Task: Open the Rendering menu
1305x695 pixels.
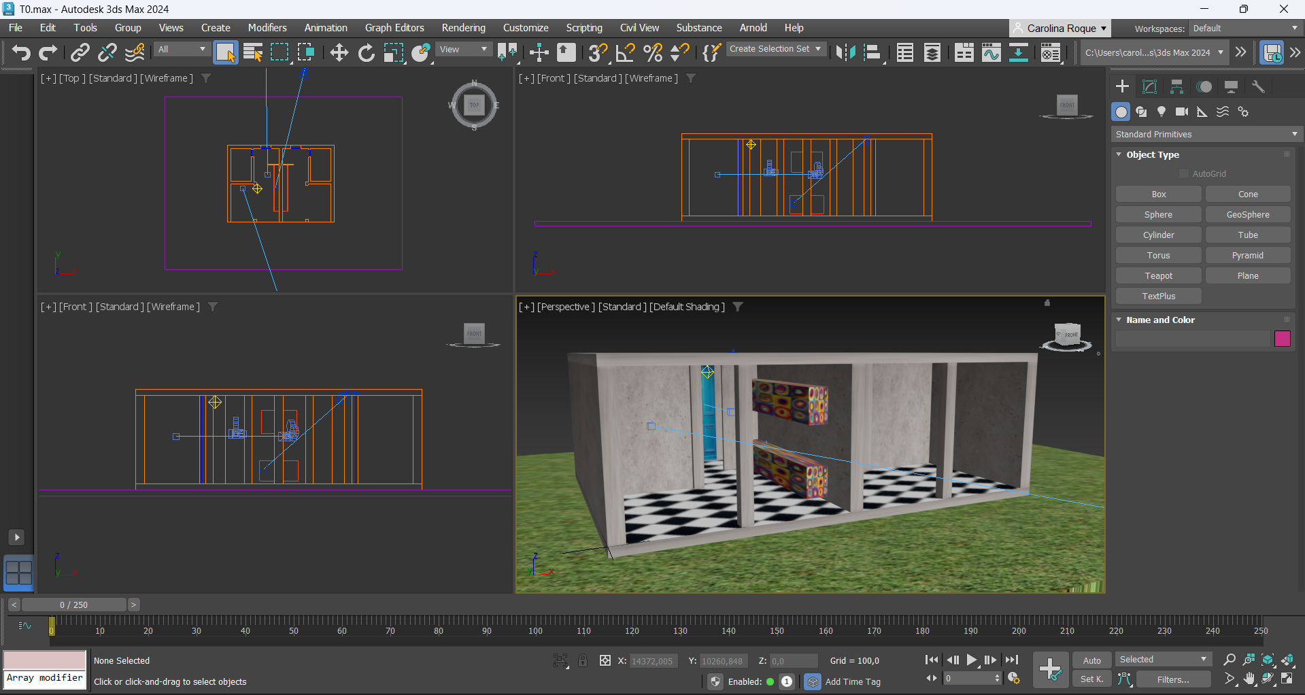Action: 463,28
